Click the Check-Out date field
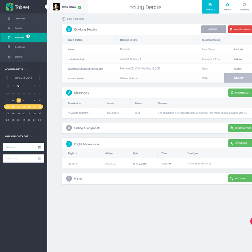252x252 pixels. [24, 158]
